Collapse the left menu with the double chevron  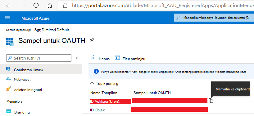(x=77, y=58)
